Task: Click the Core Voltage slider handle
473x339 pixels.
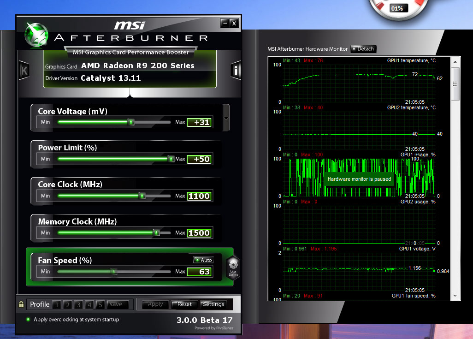Action: pos(131,122)
